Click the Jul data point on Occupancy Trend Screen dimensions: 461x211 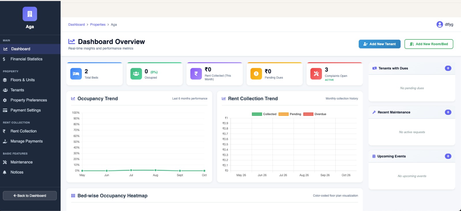coord(131,170)
